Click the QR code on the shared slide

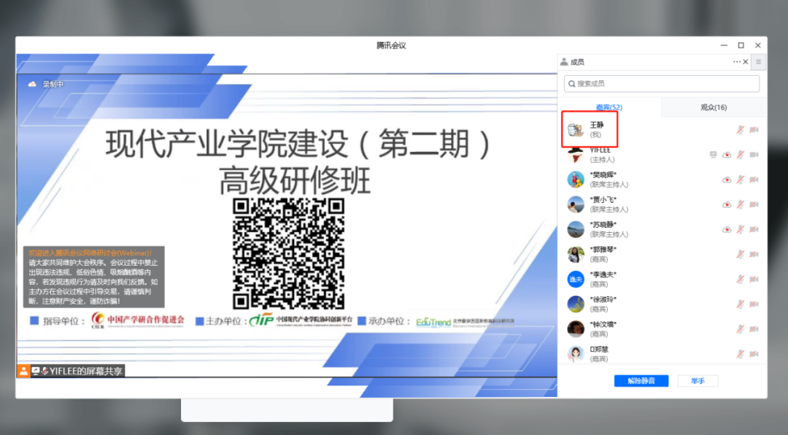point(288,253)
